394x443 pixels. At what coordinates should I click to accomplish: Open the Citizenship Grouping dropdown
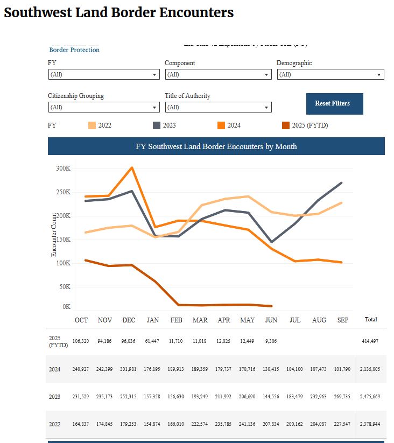[104, 107]
